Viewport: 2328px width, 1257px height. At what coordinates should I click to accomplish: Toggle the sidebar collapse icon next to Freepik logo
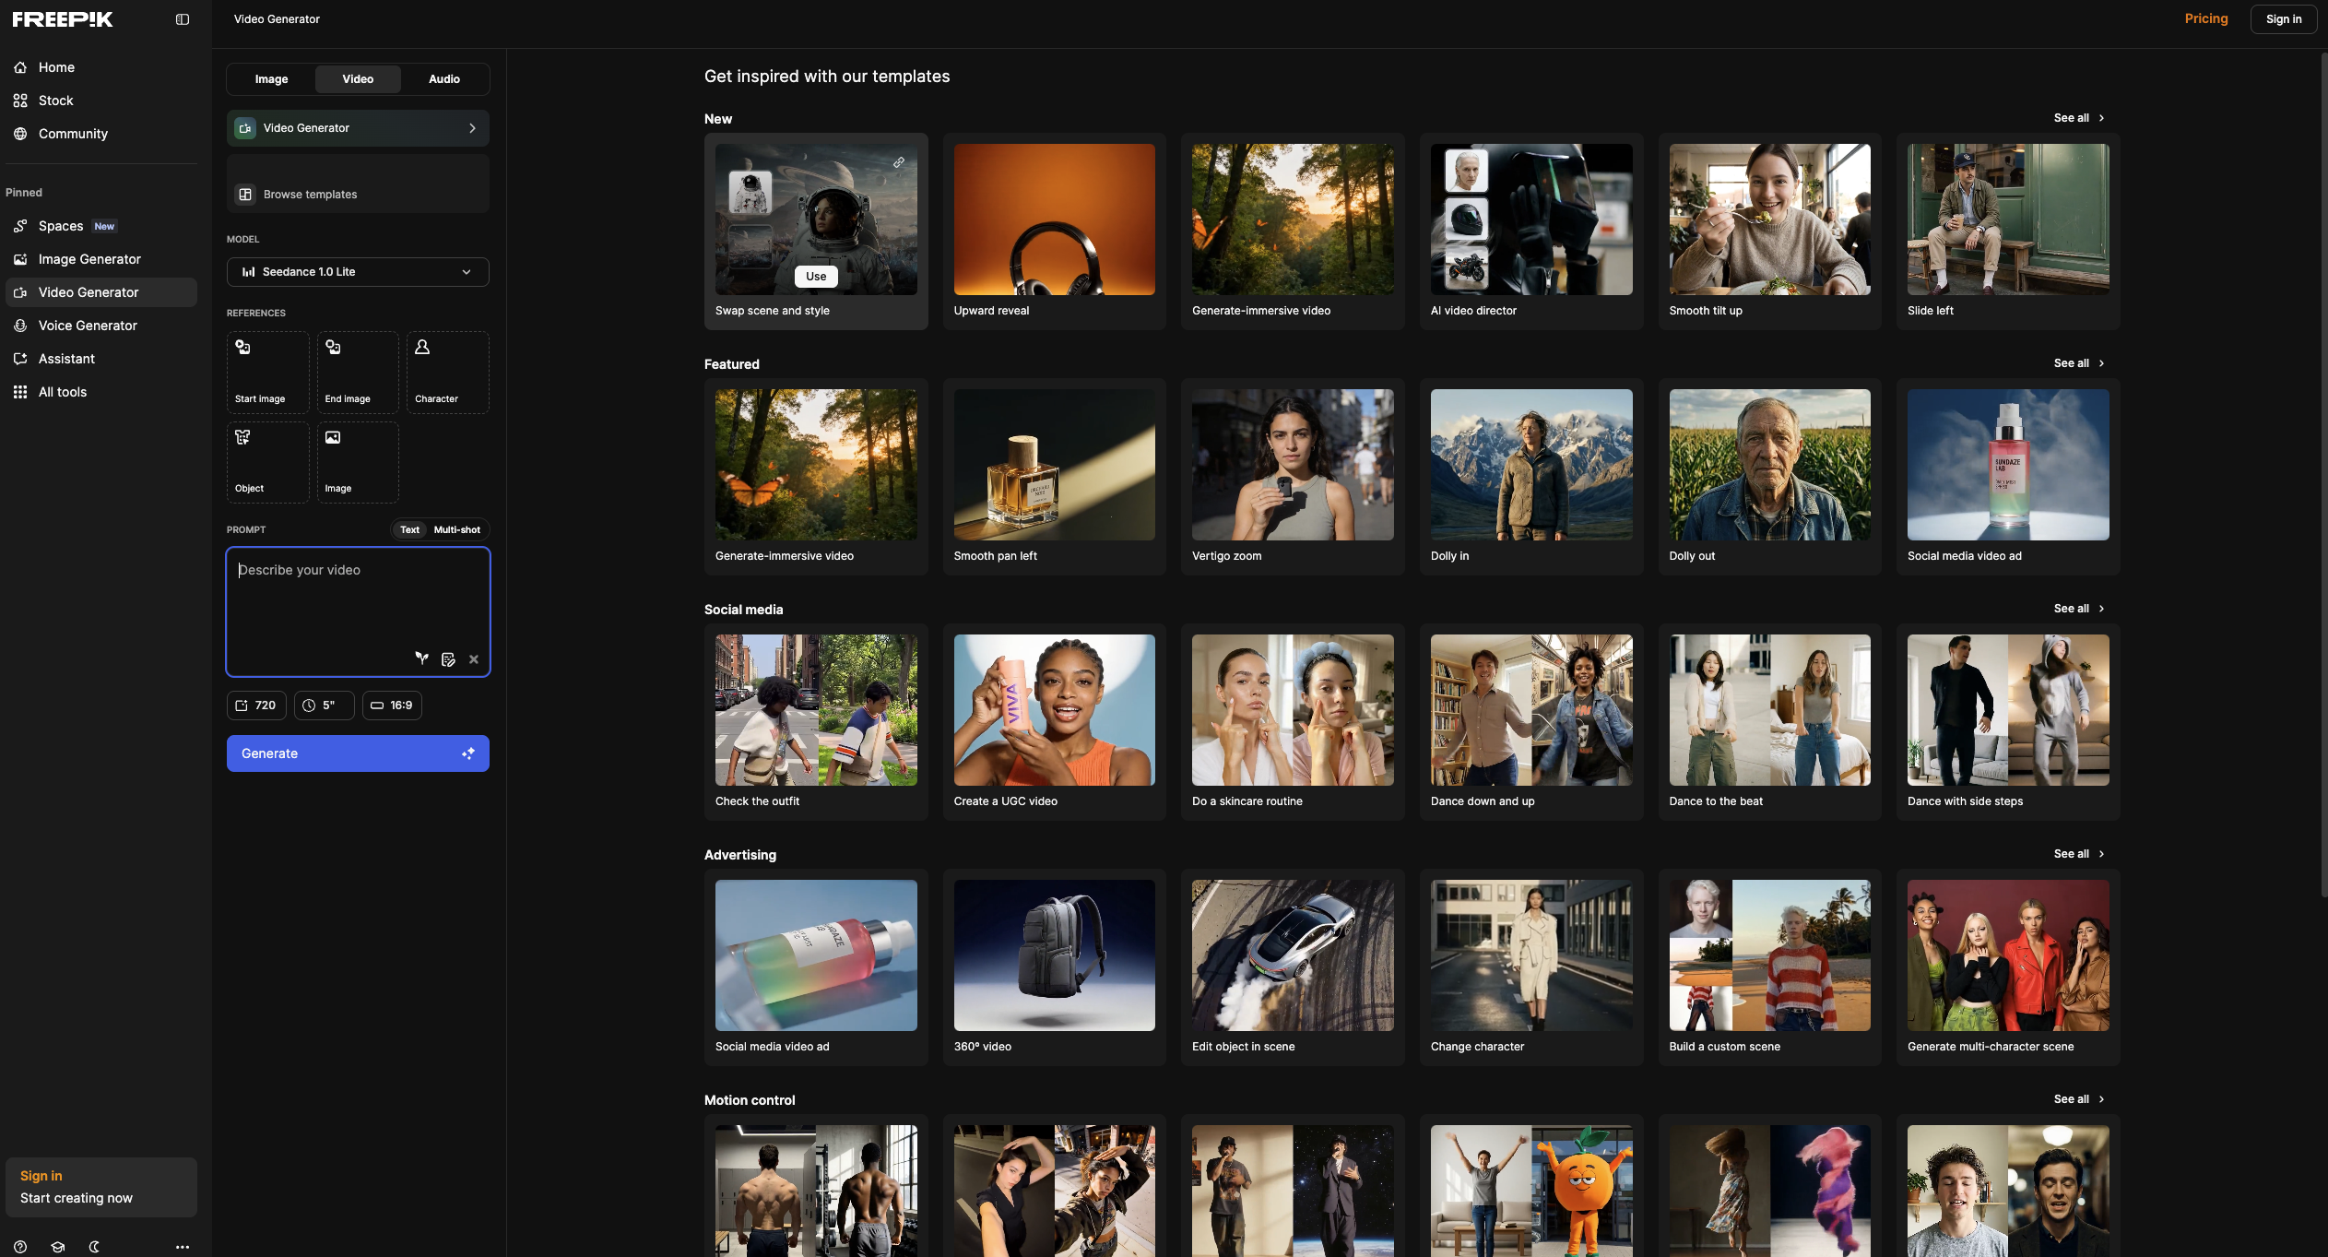(182, 18)
